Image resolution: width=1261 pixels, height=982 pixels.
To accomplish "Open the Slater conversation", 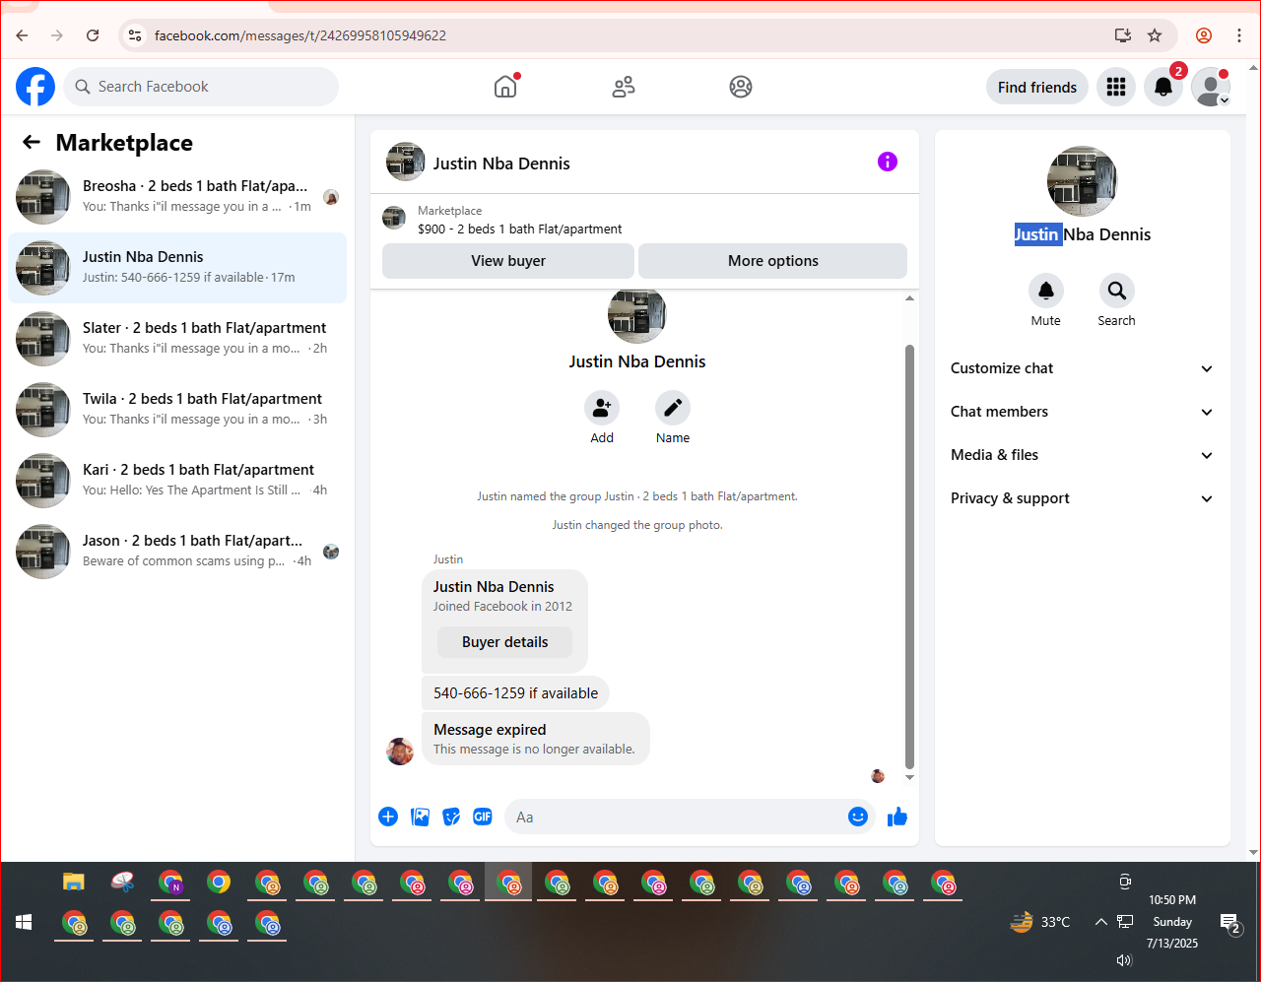I will 177,339.
